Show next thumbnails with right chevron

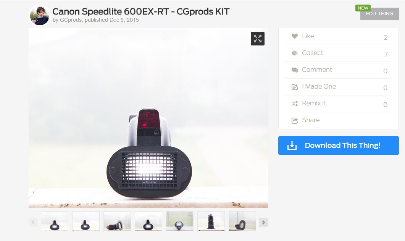coord(263,222)
